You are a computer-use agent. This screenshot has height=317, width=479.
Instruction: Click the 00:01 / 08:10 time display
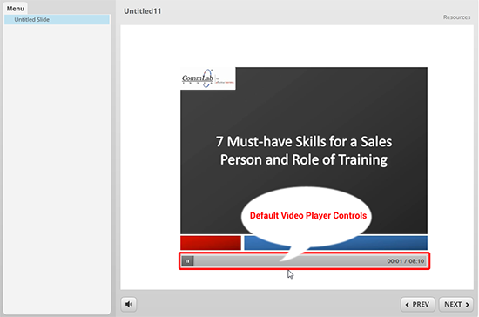[405, 261]
